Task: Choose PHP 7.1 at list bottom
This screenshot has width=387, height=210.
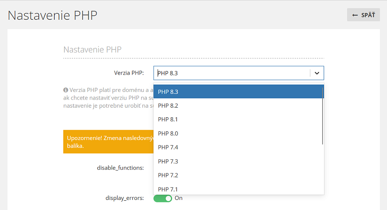Action: tap(238, 189)
